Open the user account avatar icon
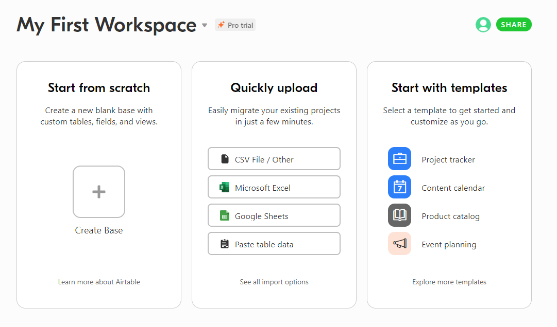The width and height of the screenshot is (557, 327). tap(483, 25)
